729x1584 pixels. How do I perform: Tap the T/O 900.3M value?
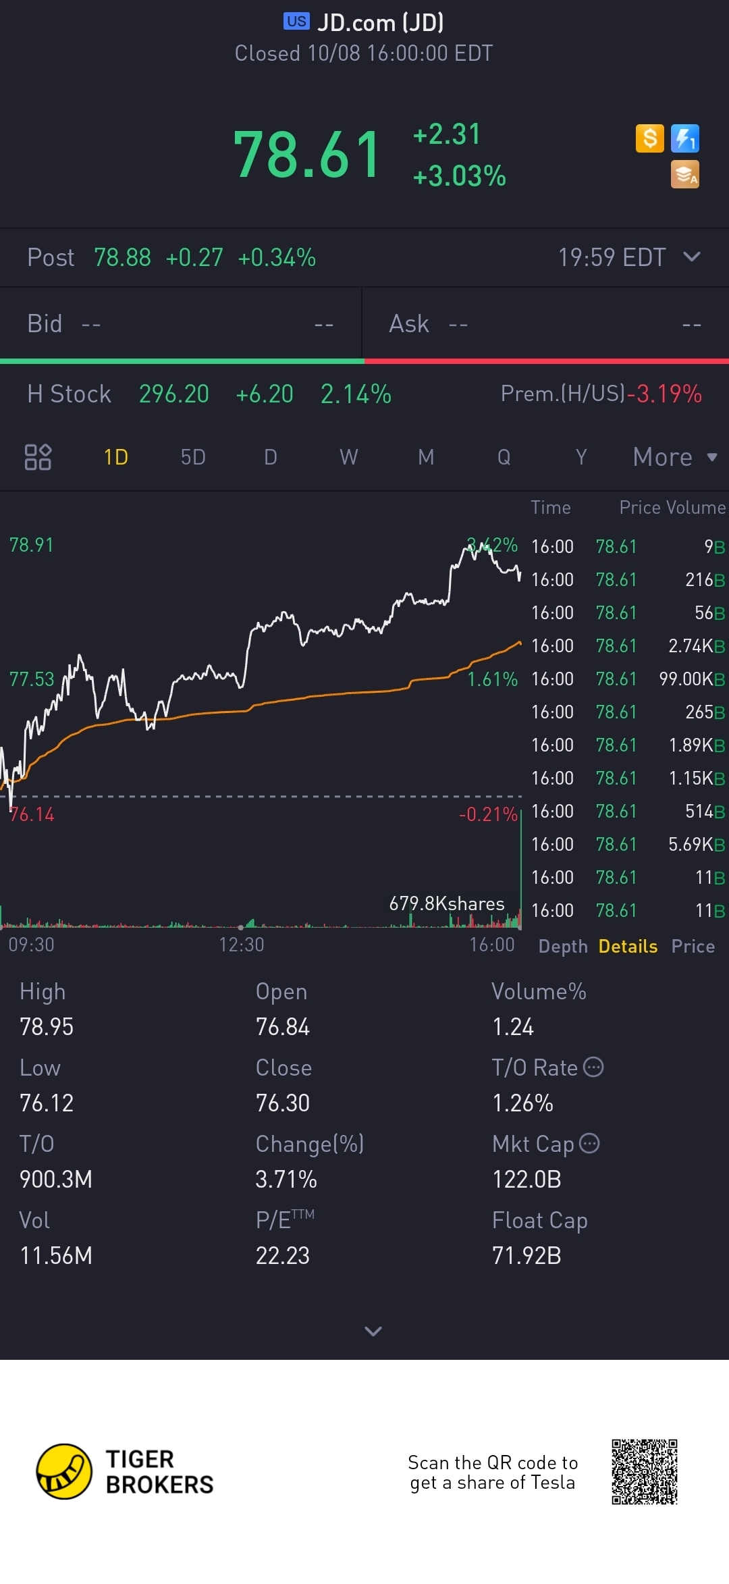[x=56, y=1180]
